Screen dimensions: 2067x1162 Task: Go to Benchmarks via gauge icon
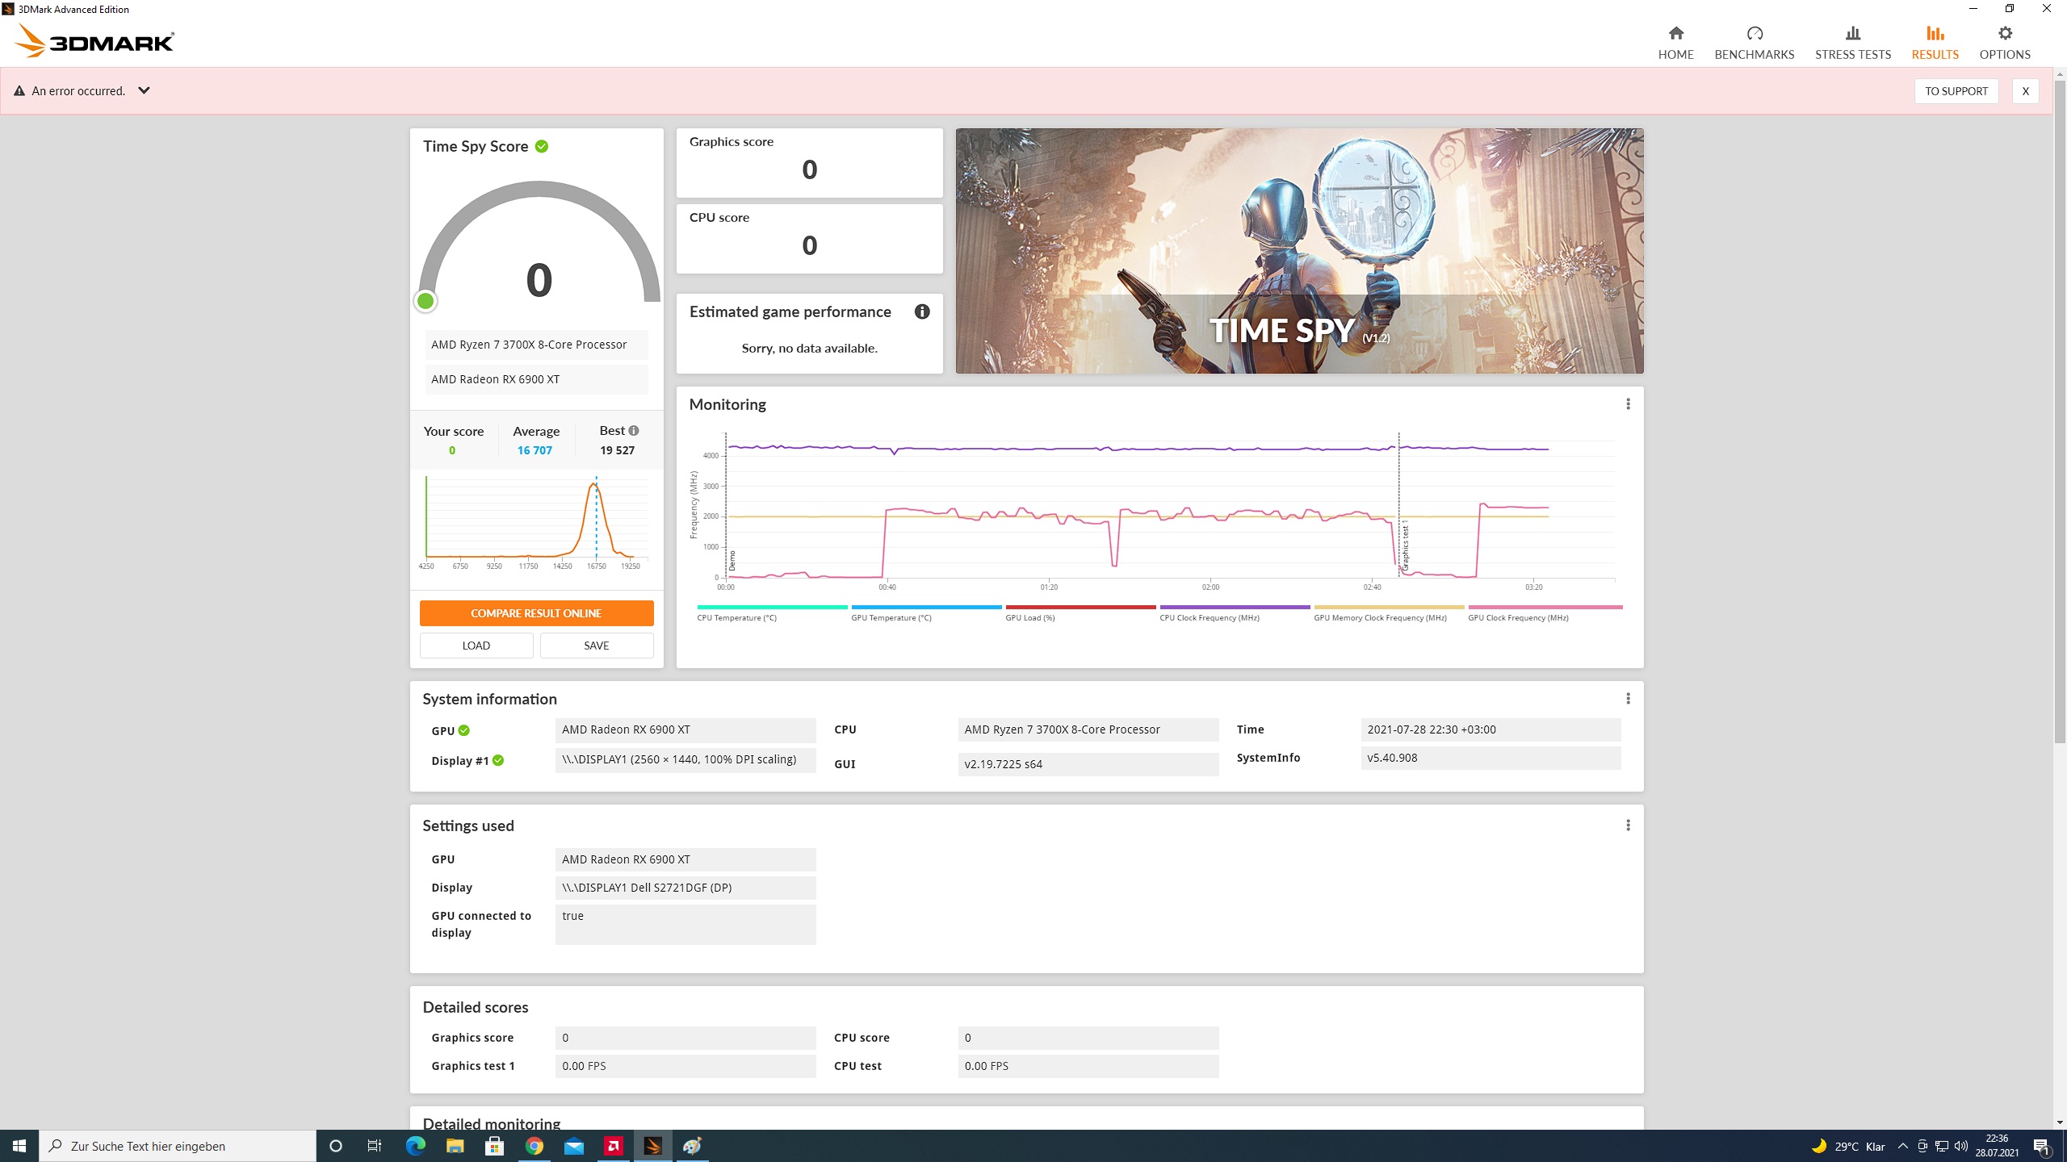point(1754,34)
